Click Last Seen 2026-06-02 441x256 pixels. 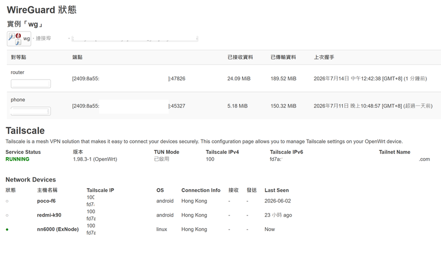point(278,201)
